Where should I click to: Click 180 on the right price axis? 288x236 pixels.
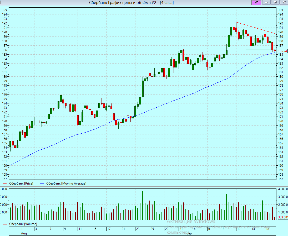[281, 77]
